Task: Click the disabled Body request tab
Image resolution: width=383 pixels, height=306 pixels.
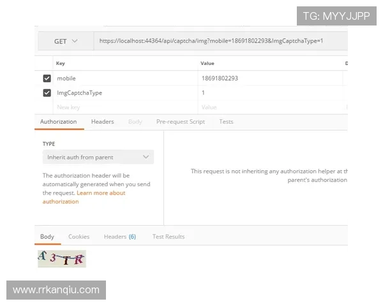Action: pyautogui.click(x=135, y=122)
